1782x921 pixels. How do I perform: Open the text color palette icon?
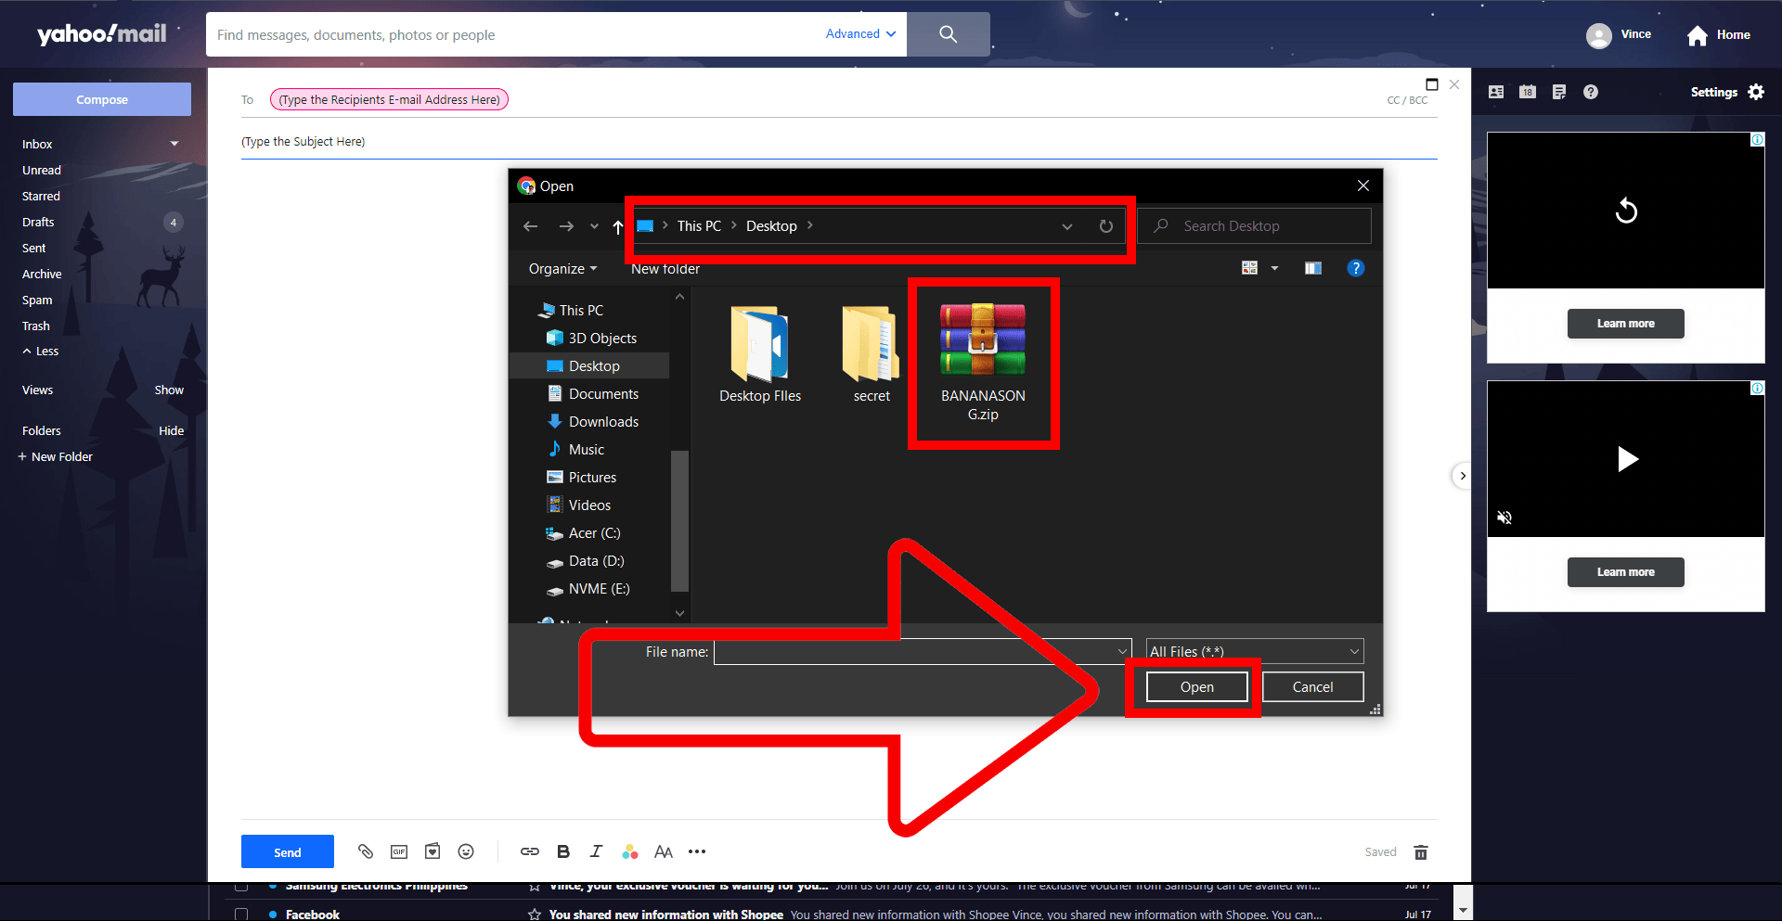tap(630, 851)
